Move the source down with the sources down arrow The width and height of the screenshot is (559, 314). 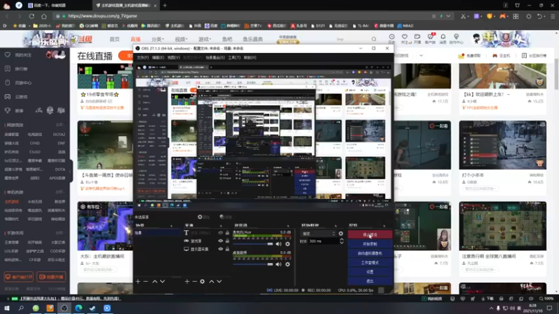219,281
